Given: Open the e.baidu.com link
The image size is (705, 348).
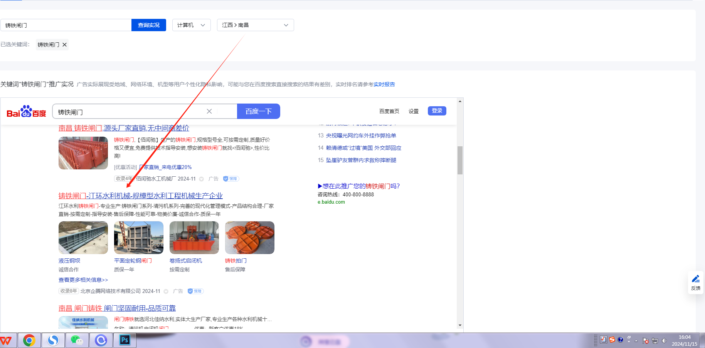Looking at the screenshot, I should 331,202.
